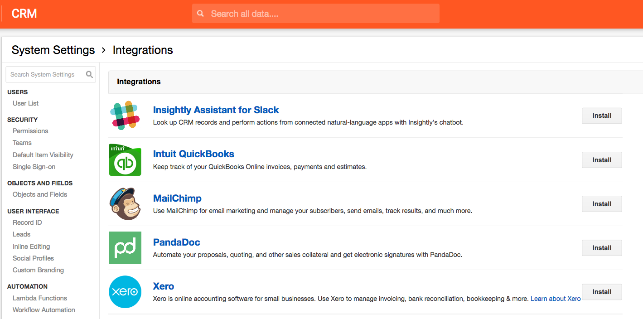
Task: Install Insightly Assistant for Slack
Action: click(602, 116)
